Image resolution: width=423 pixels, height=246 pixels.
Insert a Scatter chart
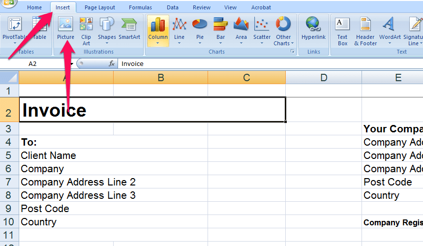click(x=262, y=31)
